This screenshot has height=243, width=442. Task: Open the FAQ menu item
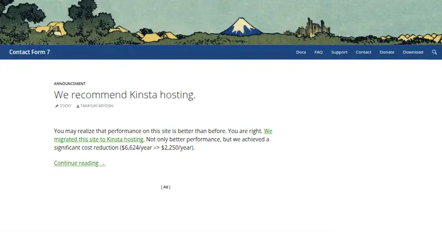point(319,52)
